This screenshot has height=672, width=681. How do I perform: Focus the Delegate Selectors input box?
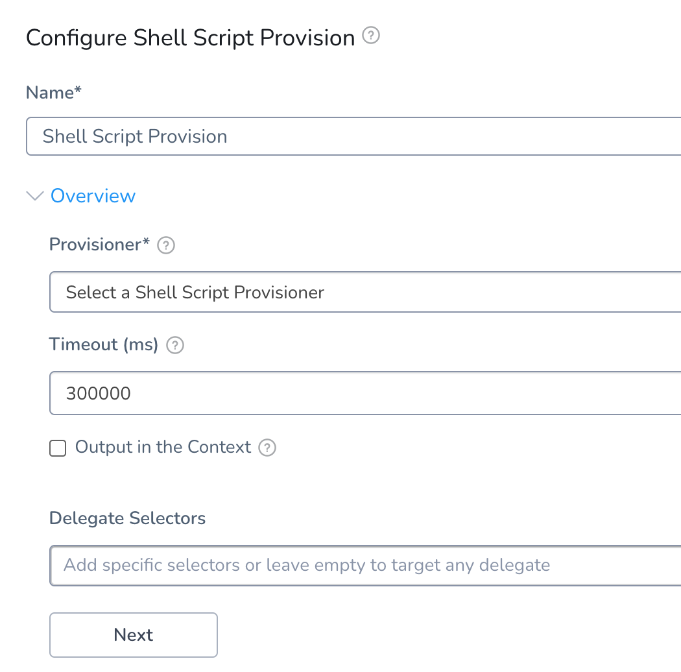point(365,566)
